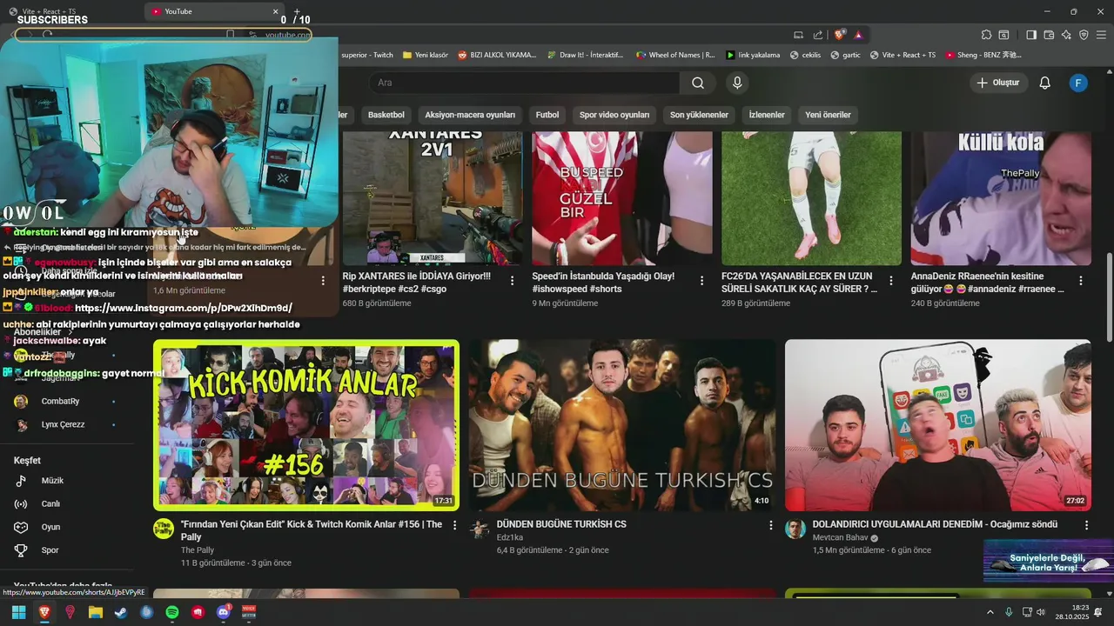The image size is (1114, 626).
Task: Open Leo AI sparkle icon in toolbar
Action: (1066, 35)
